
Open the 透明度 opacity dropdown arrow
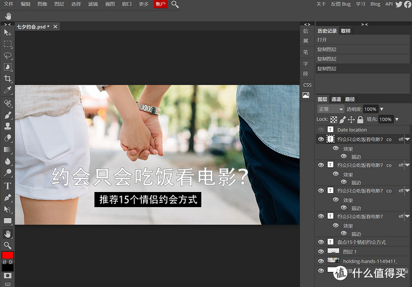coord(382,109)
